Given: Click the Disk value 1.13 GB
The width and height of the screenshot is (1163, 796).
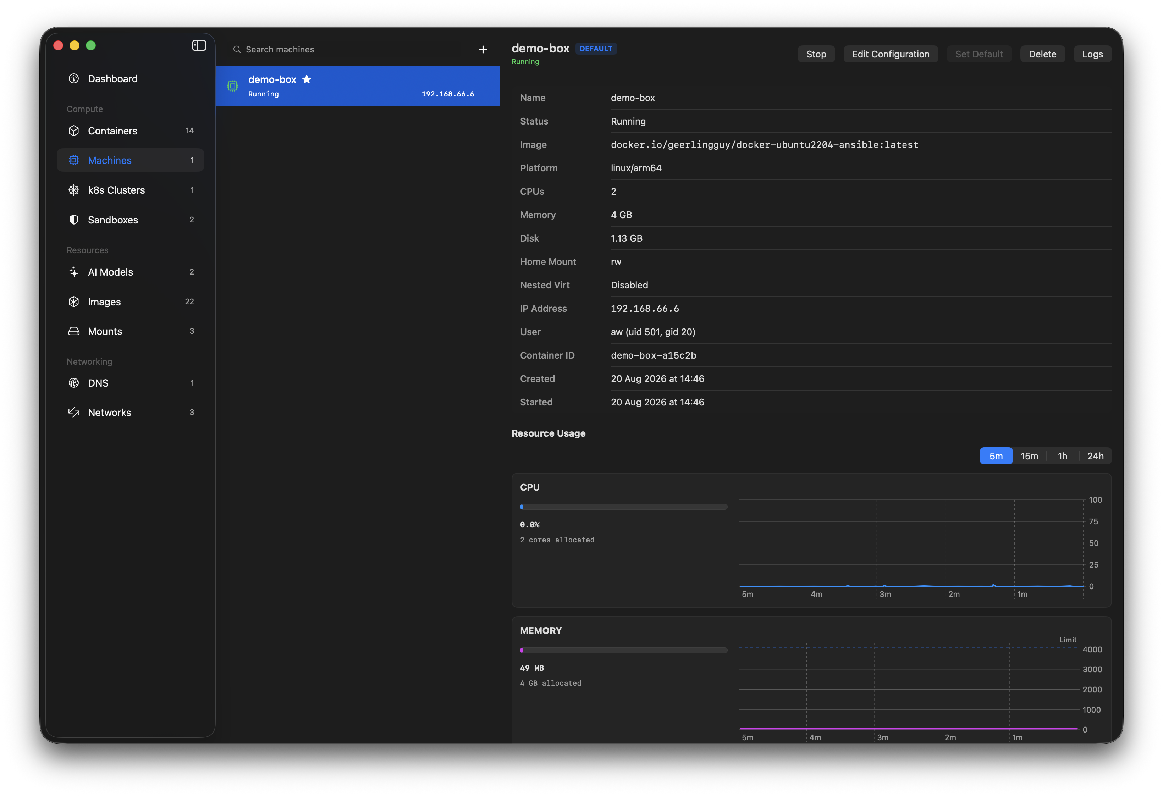Looking at the screenshot, I should [x=626, y=238].
